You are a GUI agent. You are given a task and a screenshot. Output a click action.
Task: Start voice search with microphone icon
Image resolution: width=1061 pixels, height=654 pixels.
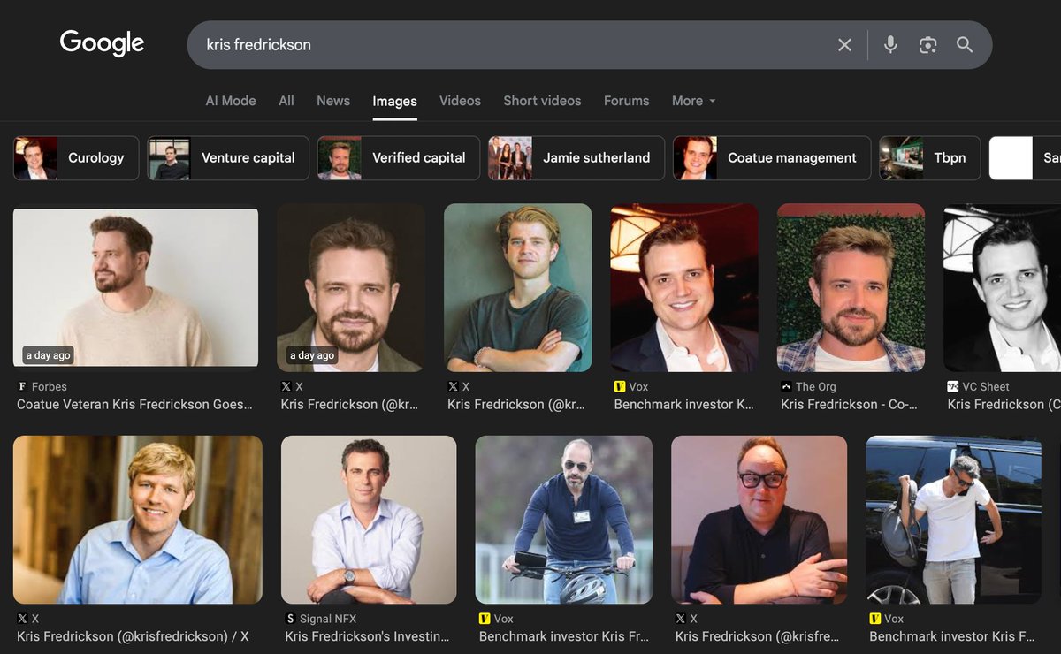coord(890,45)
